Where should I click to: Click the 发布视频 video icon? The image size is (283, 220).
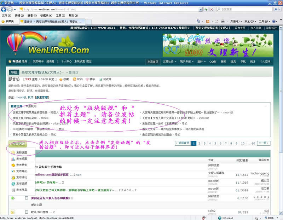click(13, 184)
